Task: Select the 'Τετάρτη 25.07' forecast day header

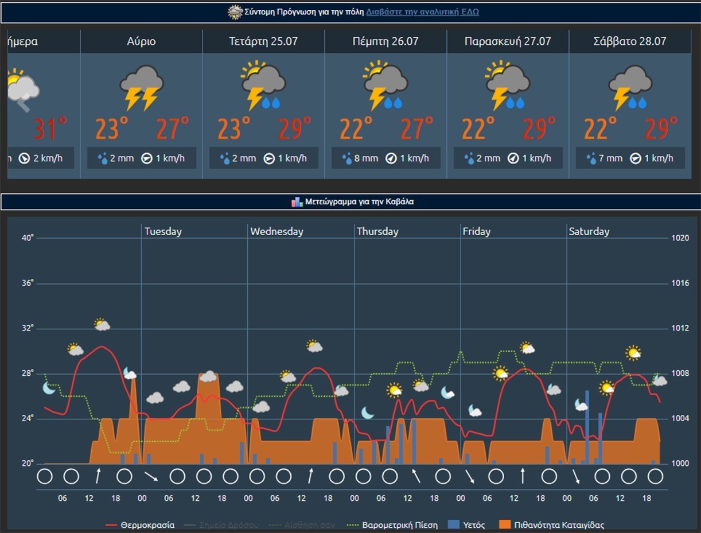Action: [263, 41]
